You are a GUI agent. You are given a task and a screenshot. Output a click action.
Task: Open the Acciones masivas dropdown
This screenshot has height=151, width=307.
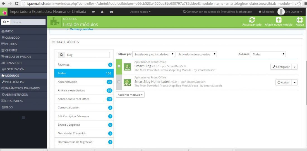[x=130, y=95]
